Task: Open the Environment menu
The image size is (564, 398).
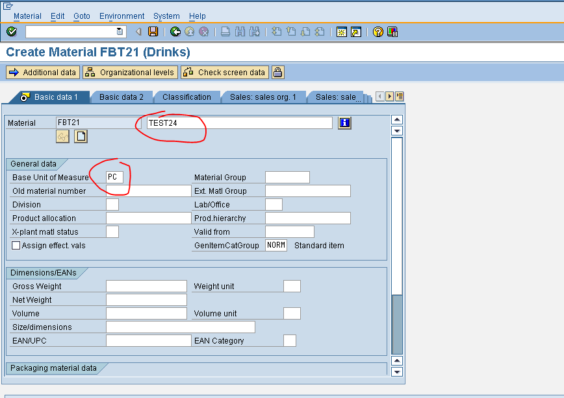Action: point(122,16)
